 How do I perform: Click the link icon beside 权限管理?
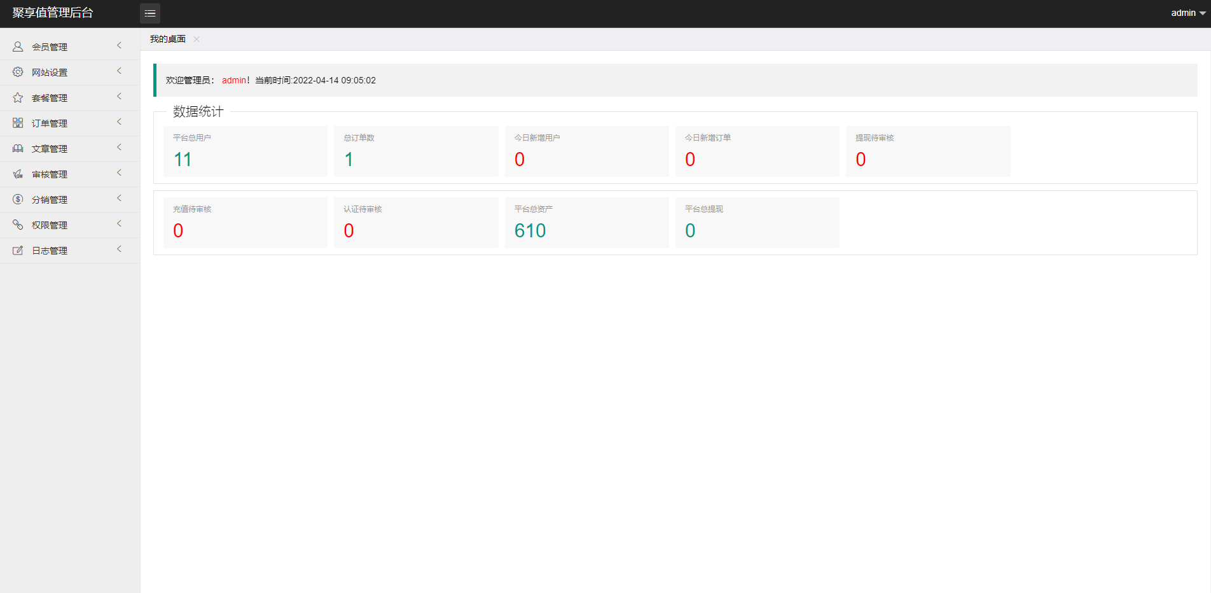coord(18,225)
